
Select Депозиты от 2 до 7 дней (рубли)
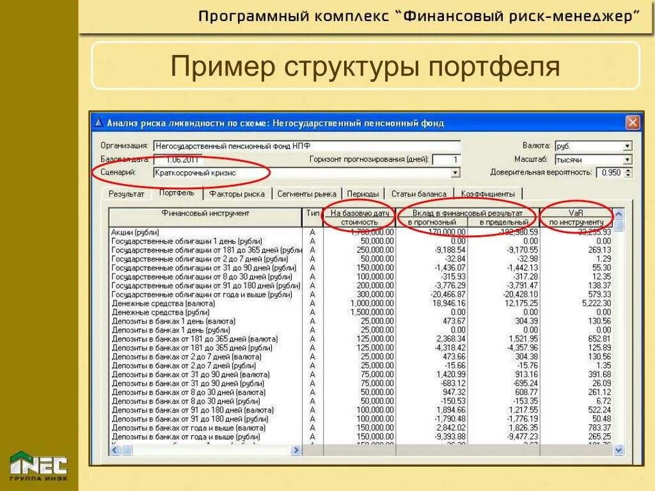[x=361, y=365]
